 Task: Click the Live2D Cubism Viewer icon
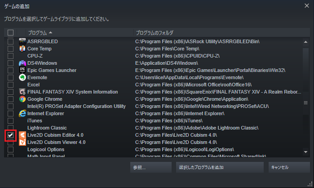(x=22, y=142)
